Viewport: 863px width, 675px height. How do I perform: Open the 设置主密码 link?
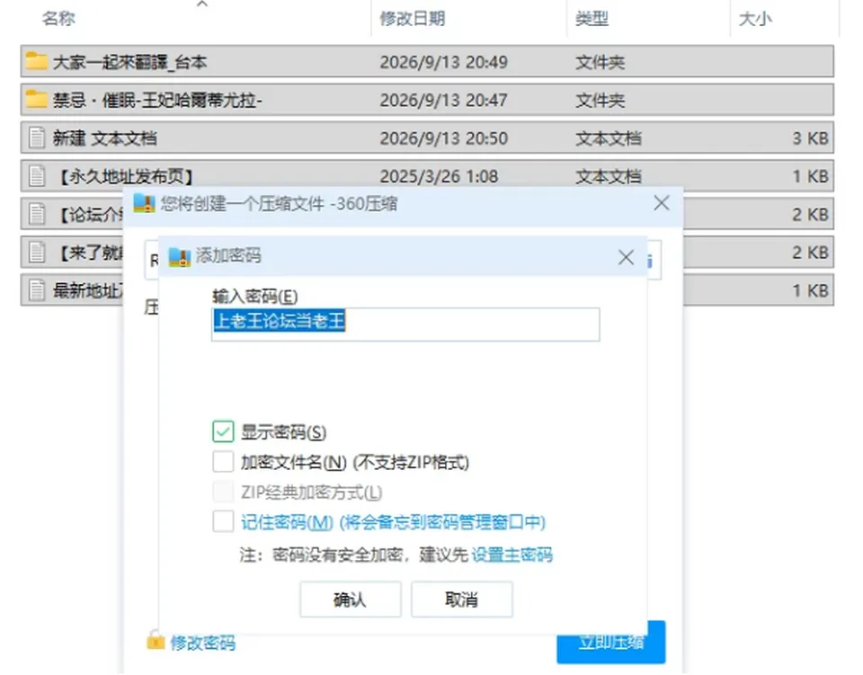pos(512,555)
